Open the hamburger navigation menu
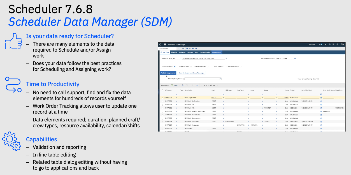351x175 pixels. [165, 45]
